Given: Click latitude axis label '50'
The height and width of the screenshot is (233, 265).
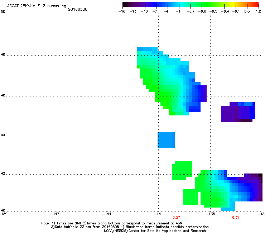Looking at the screenshot, I should [x=3, y=12].
